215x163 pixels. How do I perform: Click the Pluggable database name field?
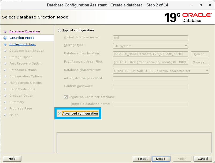pos(150,104)
